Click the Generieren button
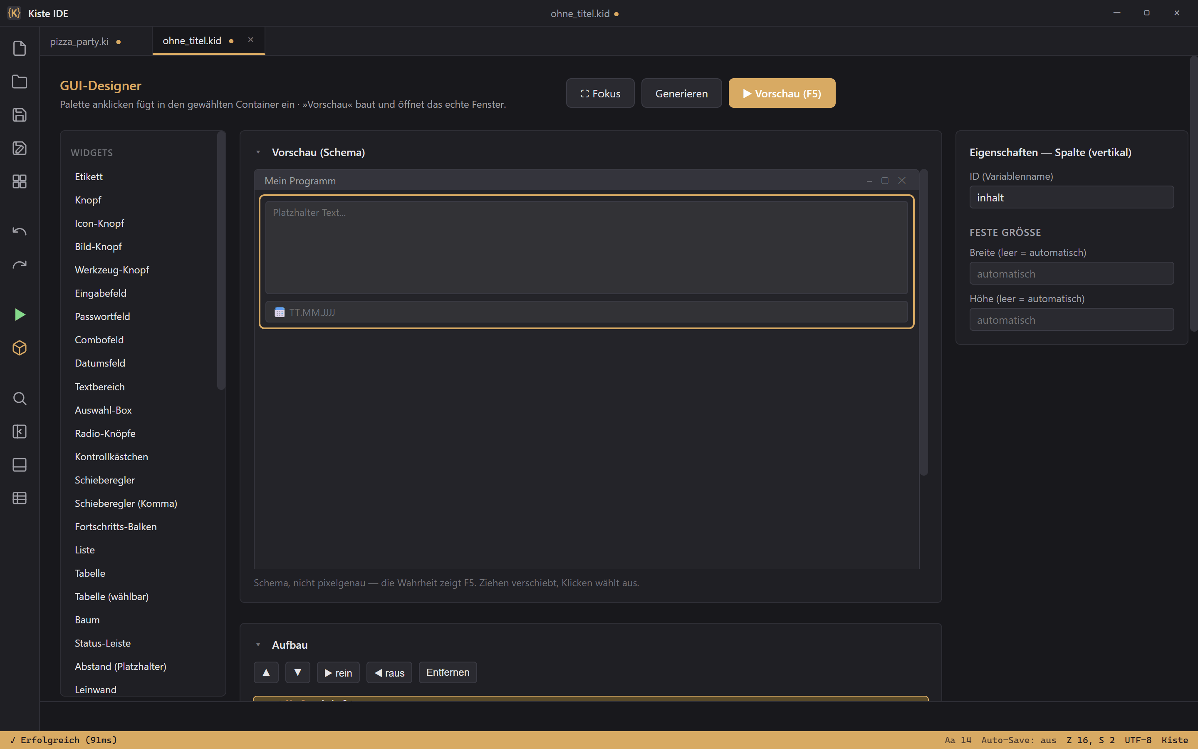This screenshot has height=749, width=1198. (x=681, y=93)
